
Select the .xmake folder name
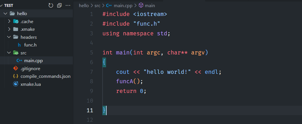click(x=28, y=29)
